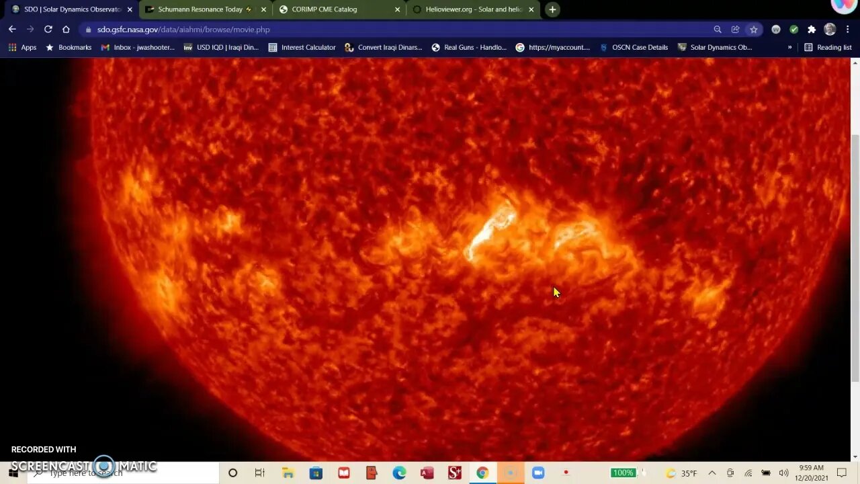Open Microsoft Access from the taskbar
The height and width of the screenshot is (484, 860).
click(x=427, y=473)
